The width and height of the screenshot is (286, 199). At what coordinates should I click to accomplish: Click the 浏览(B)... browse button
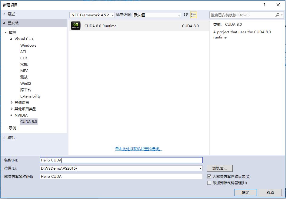pyautogui.click(x=220, y=168)
